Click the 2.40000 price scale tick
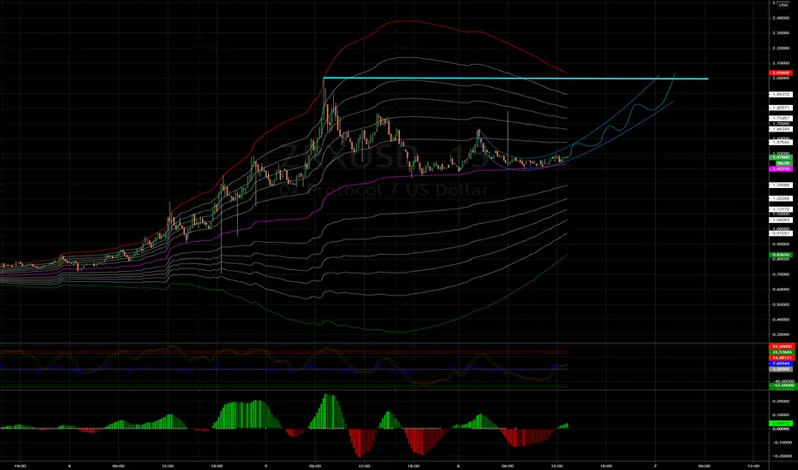Viewport: 798px width, 470px height. 781,18
